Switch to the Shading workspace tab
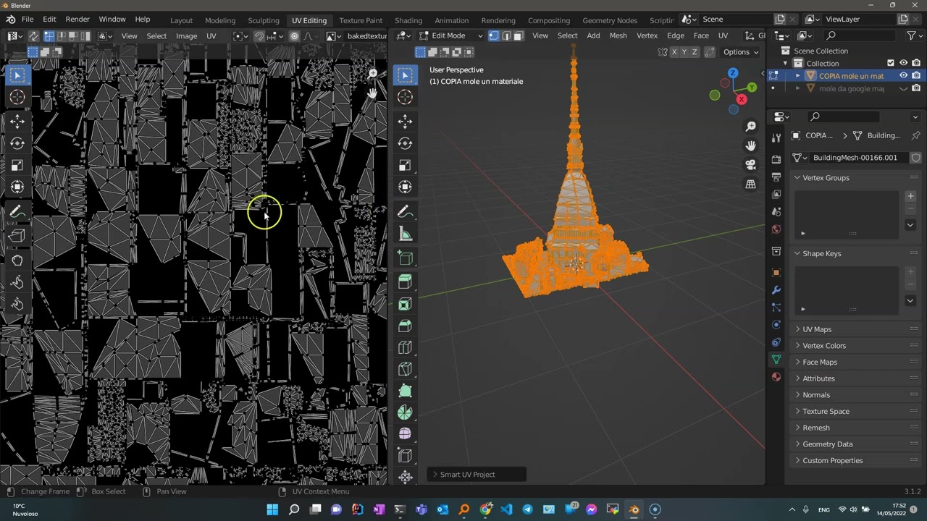927x521 pixels. pos(408,20)
